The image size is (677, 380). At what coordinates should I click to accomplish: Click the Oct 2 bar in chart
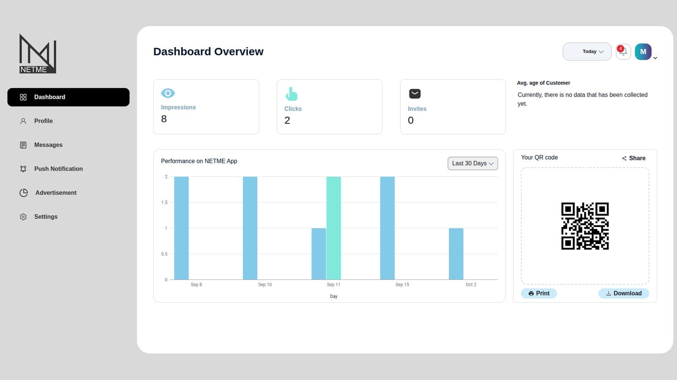[x=456, y=254]
